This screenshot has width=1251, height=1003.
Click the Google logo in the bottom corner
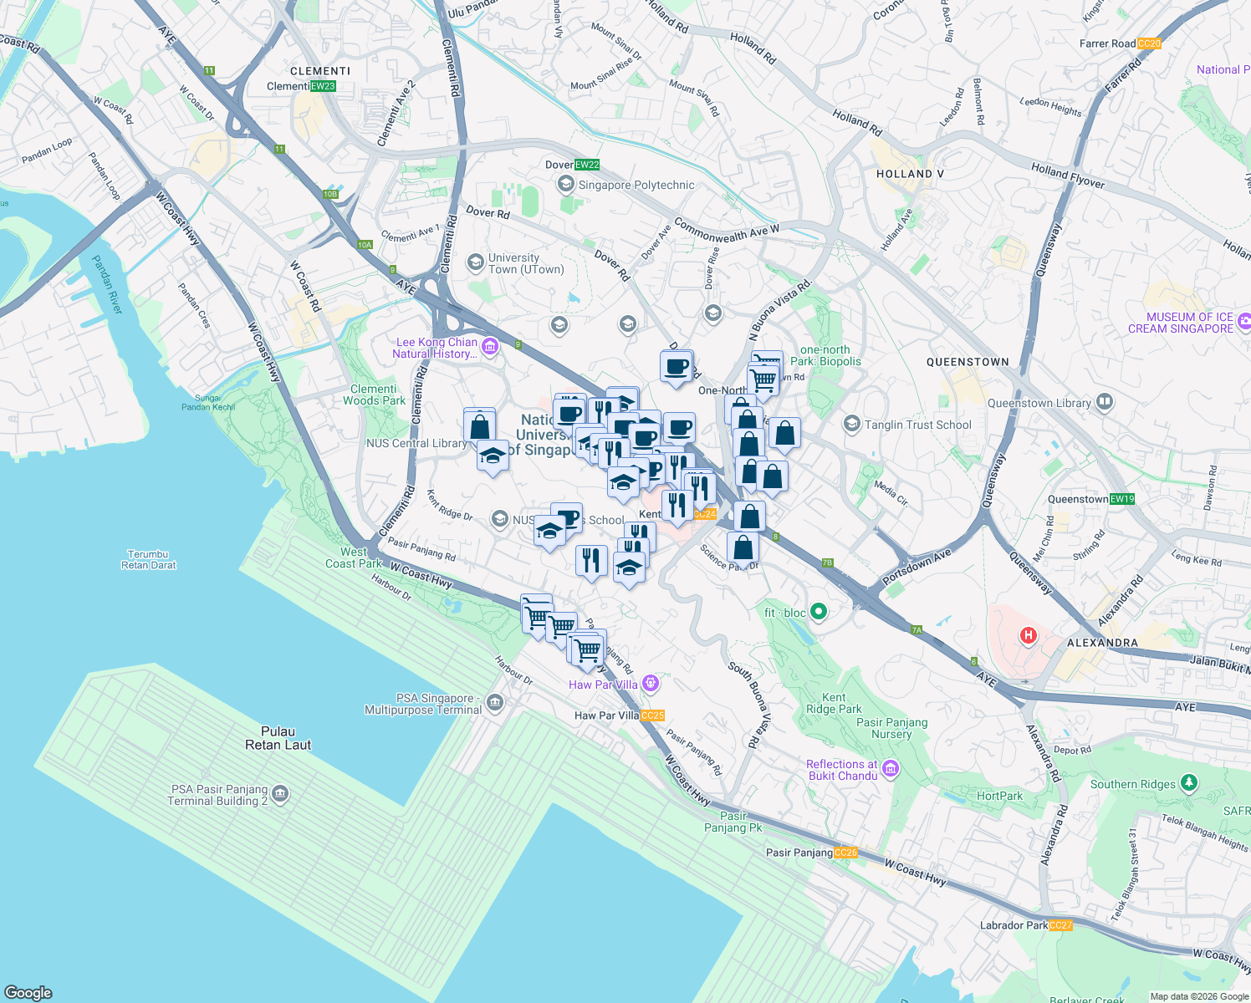pyautogui.click(x=28, y=994)
